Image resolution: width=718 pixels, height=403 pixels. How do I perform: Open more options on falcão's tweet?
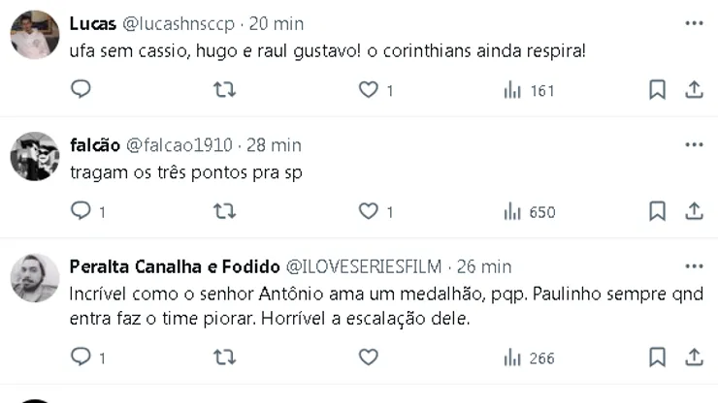[x=694, y=144]
